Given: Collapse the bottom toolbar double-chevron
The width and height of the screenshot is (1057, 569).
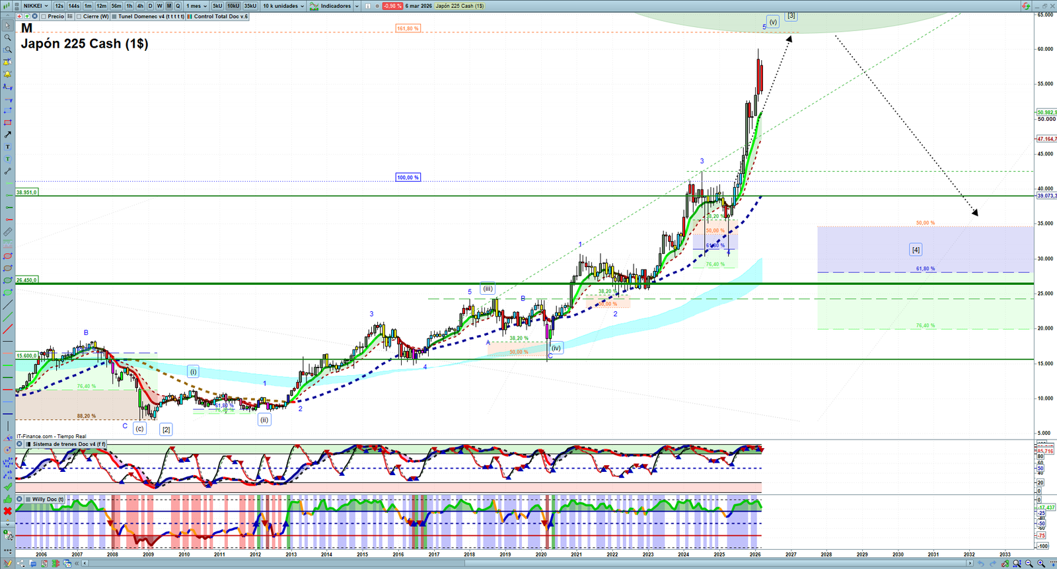Looking at the screenshot, I should (x=77, y=564).
